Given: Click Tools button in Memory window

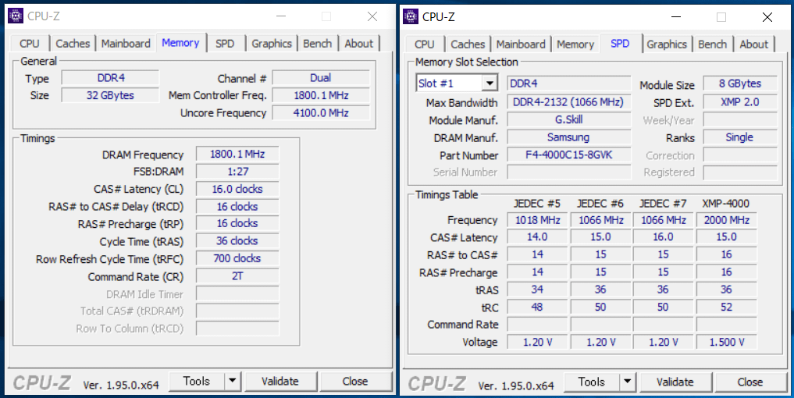Looking at the screenshot, I should (x=197, y=382).
